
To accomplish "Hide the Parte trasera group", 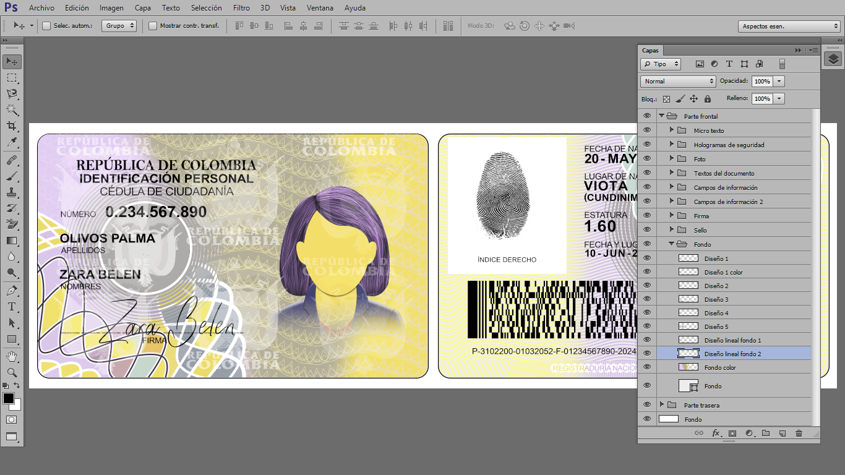I will coord(647,404).
